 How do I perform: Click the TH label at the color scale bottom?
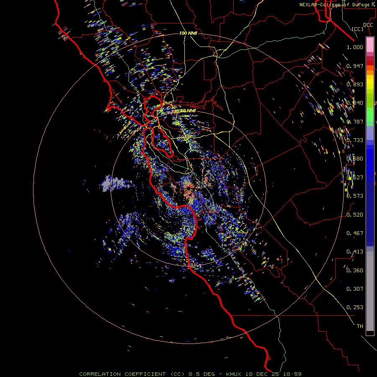point(360,326)
